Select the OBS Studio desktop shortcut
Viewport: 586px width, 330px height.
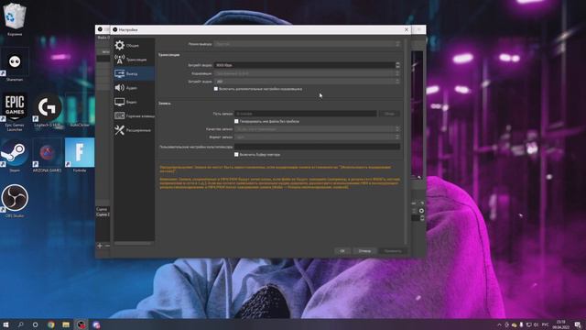pos(15,202)
